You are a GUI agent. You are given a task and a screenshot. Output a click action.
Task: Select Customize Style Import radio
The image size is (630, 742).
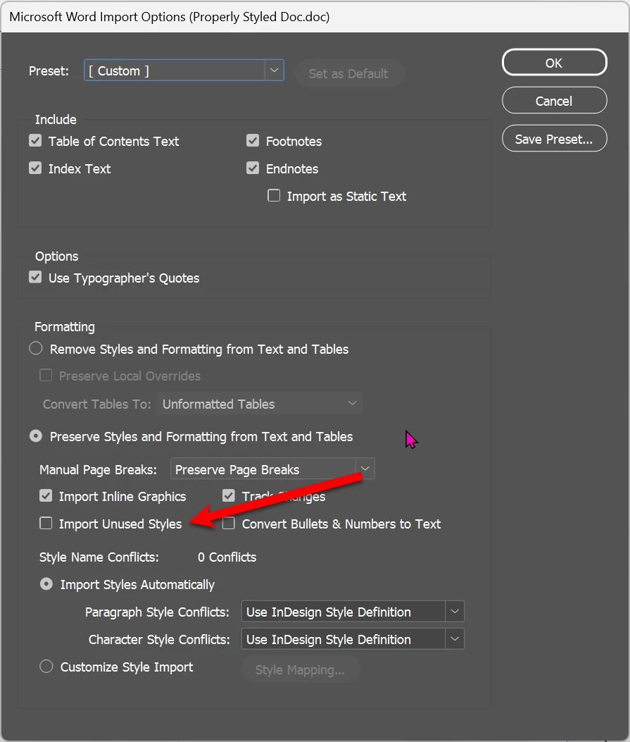pos(46,667)
